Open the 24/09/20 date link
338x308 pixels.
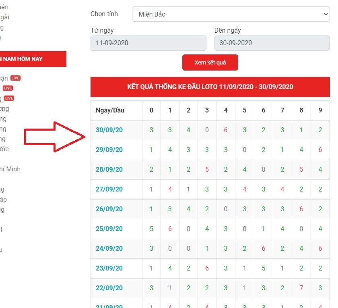[109, 248]
